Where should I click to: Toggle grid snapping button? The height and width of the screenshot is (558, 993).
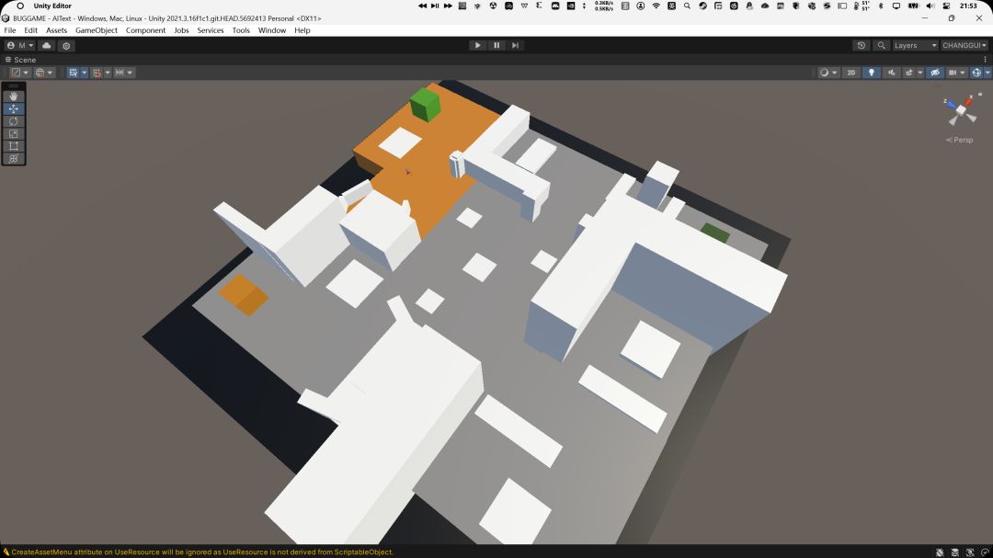pyautogui.click(x=97, y=73)
